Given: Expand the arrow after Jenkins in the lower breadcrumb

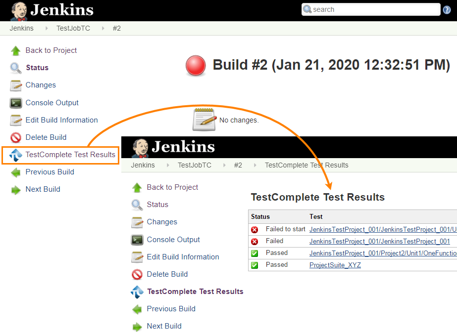Looking at the screenshot, I should click(168, 165).
